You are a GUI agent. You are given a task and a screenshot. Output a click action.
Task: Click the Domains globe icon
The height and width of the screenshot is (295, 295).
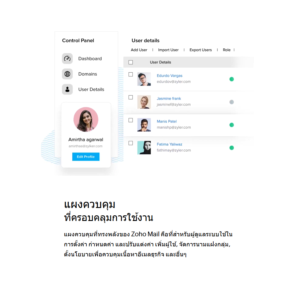67,74
